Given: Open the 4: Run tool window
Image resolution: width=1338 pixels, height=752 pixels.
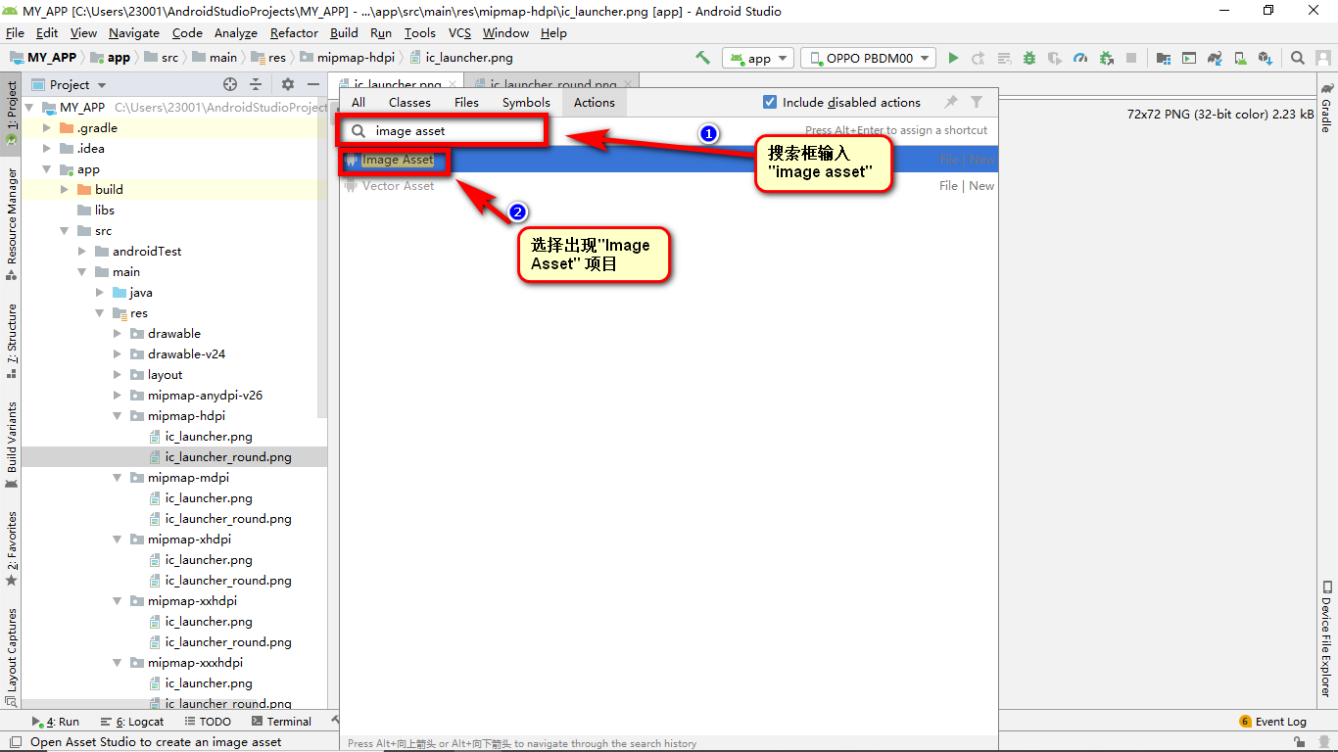Looking at the screenshot, I should click(57, 722).
